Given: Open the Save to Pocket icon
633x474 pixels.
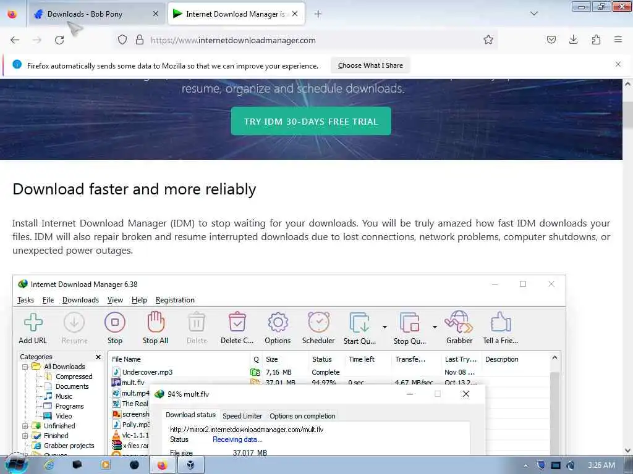Looking at the screenshot, I should pos(551,39).
